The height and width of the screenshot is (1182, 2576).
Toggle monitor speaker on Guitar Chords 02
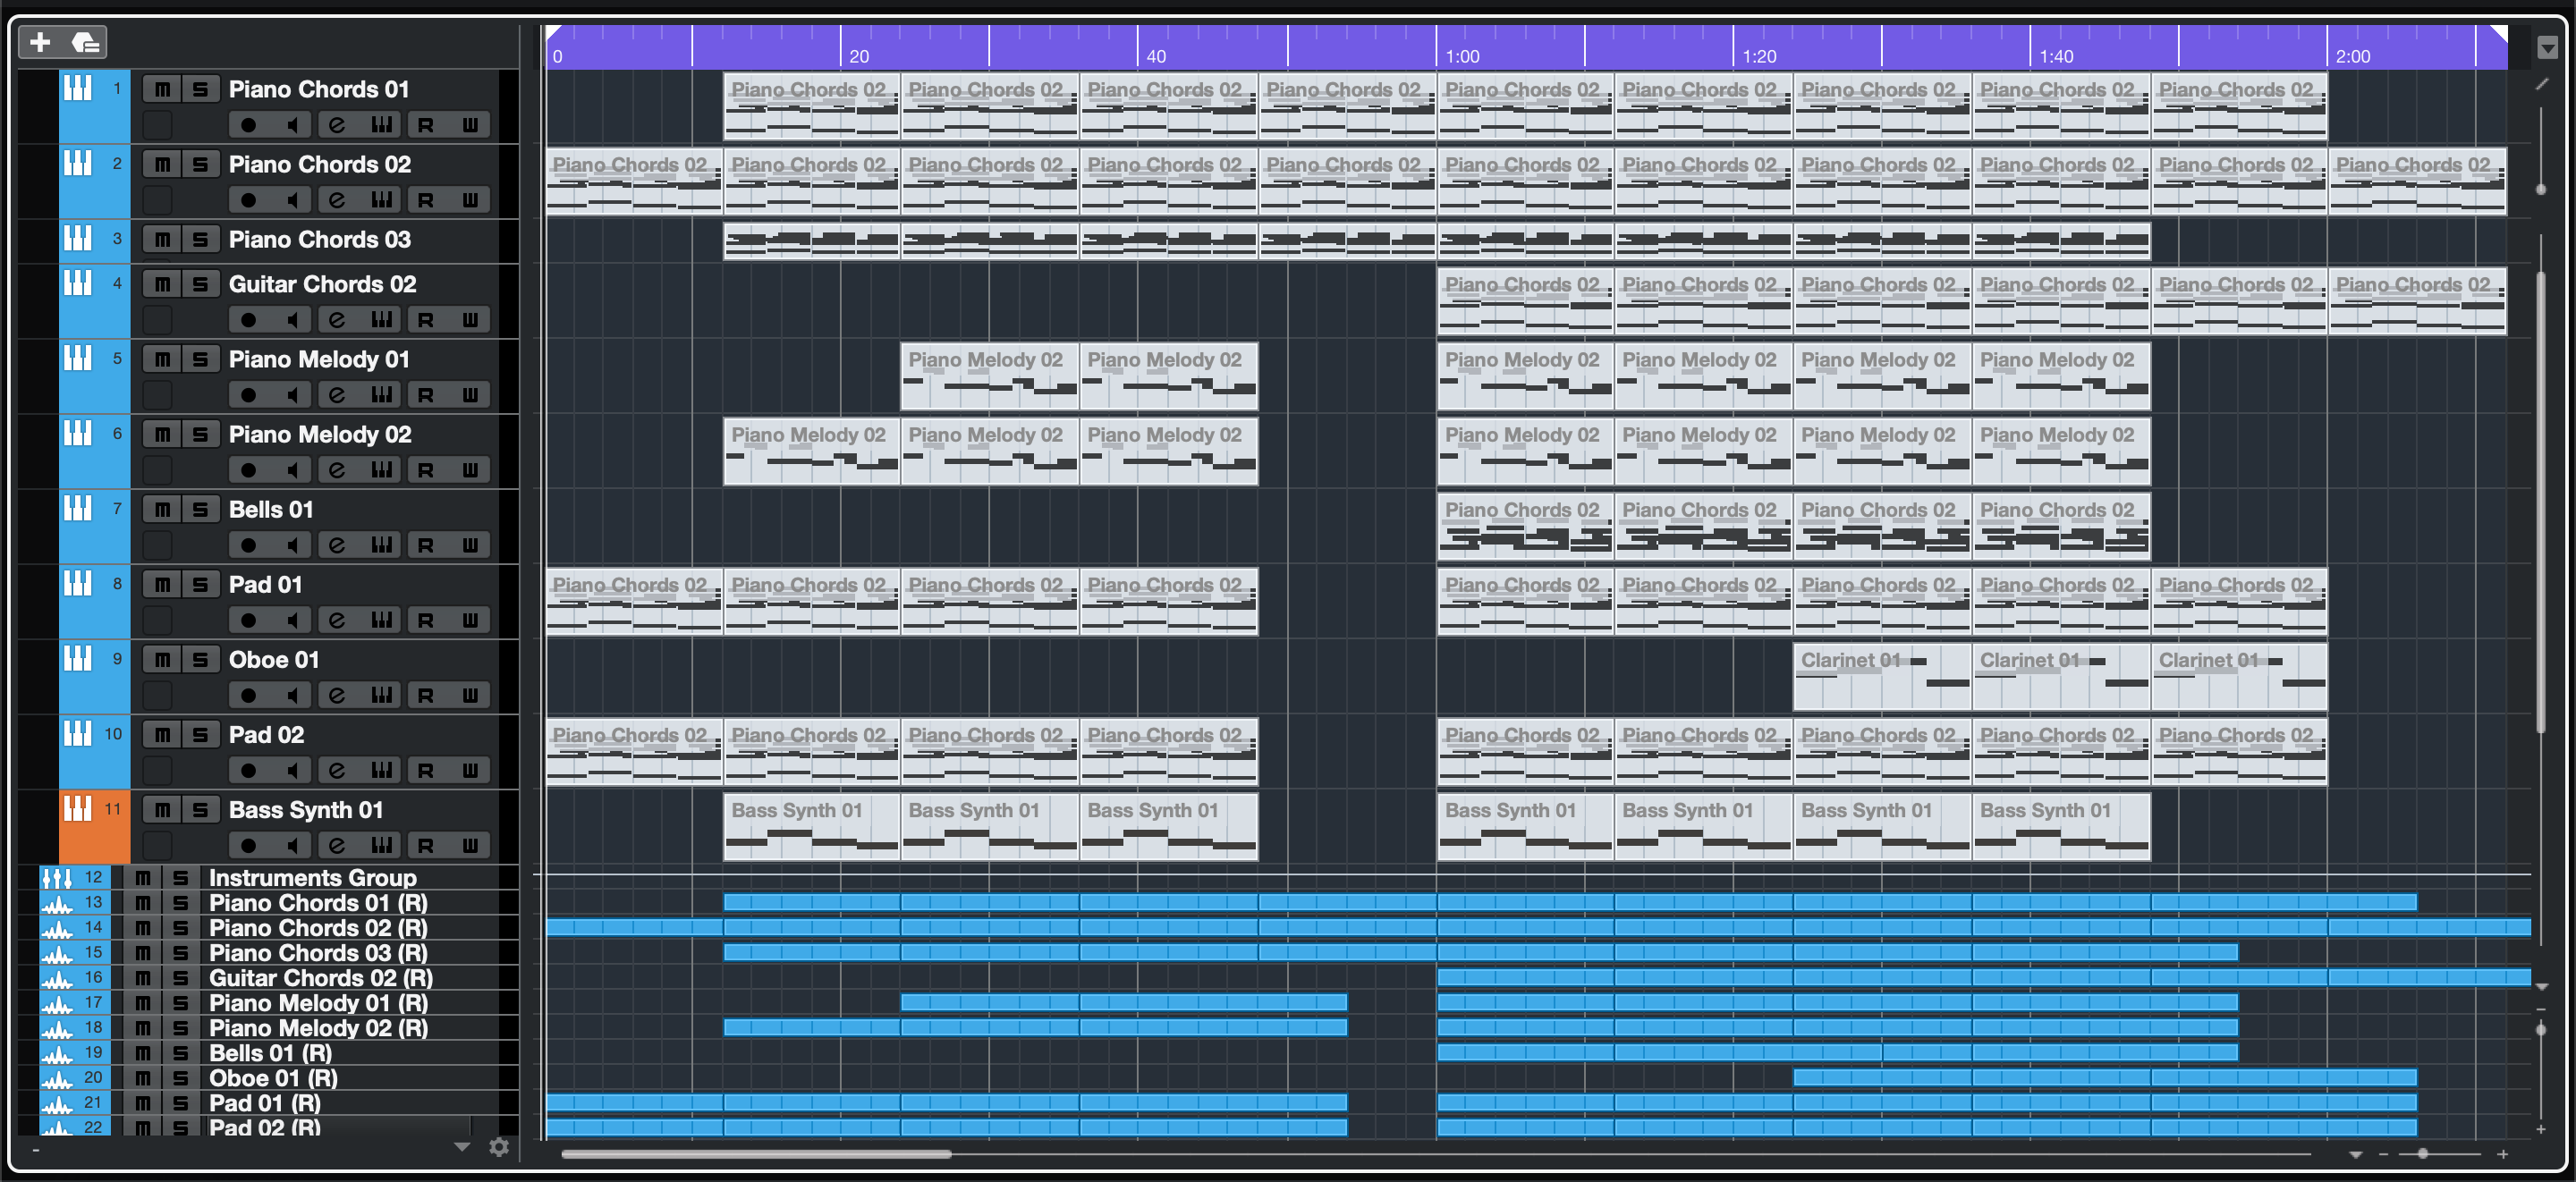(x=292, y=320)
